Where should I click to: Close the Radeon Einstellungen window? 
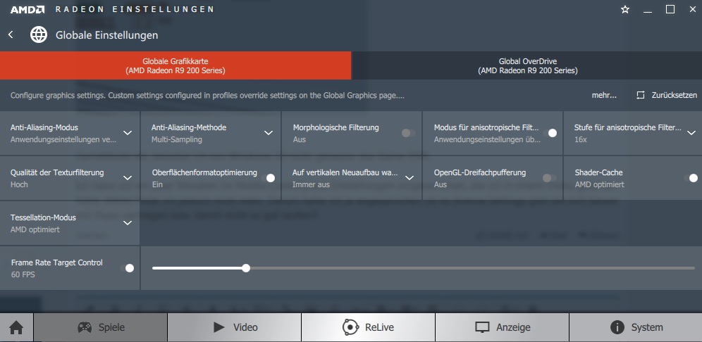(692, 9)
